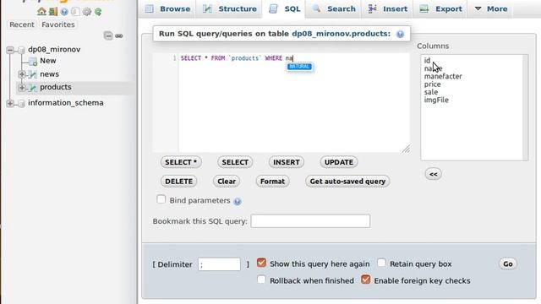Expand the products table node
541x304 pixels.
coord(21,88)
